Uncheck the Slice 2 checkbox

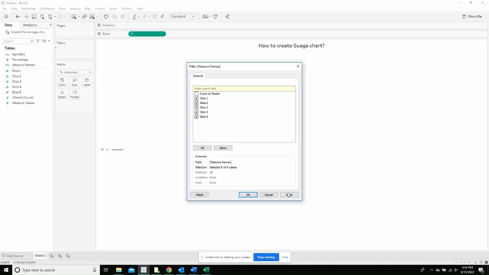coord(196,103)
